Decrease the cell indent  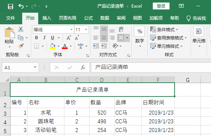point(96,46)
